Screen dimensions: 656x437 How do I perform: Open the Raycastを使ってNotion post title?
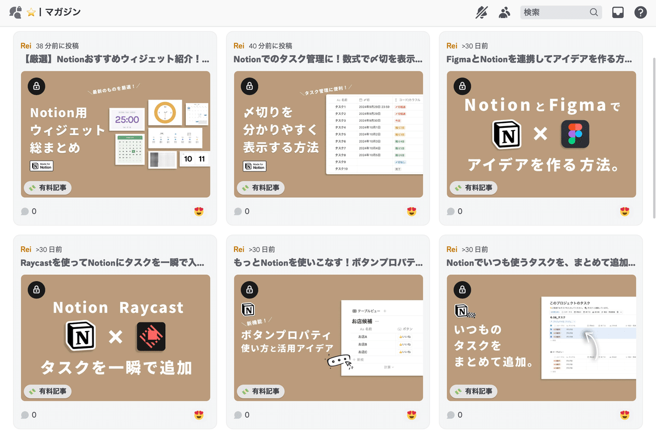pos(113,262)
